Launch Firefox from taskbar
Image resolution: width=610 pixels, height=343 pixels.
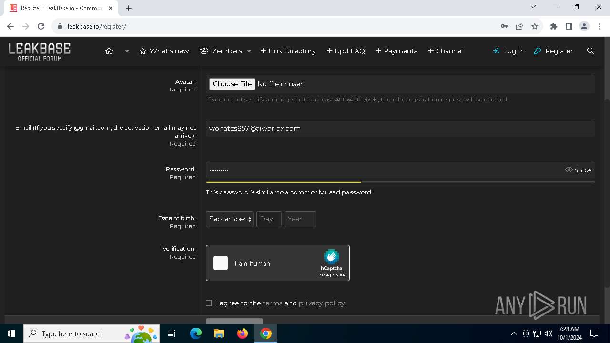click(x=243, y=333)
